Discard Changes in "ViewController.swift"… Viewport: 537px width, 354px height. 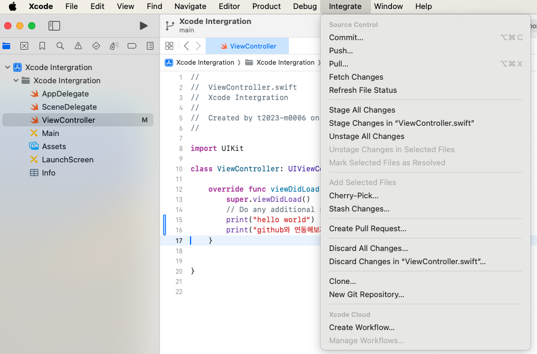point(426,262)
